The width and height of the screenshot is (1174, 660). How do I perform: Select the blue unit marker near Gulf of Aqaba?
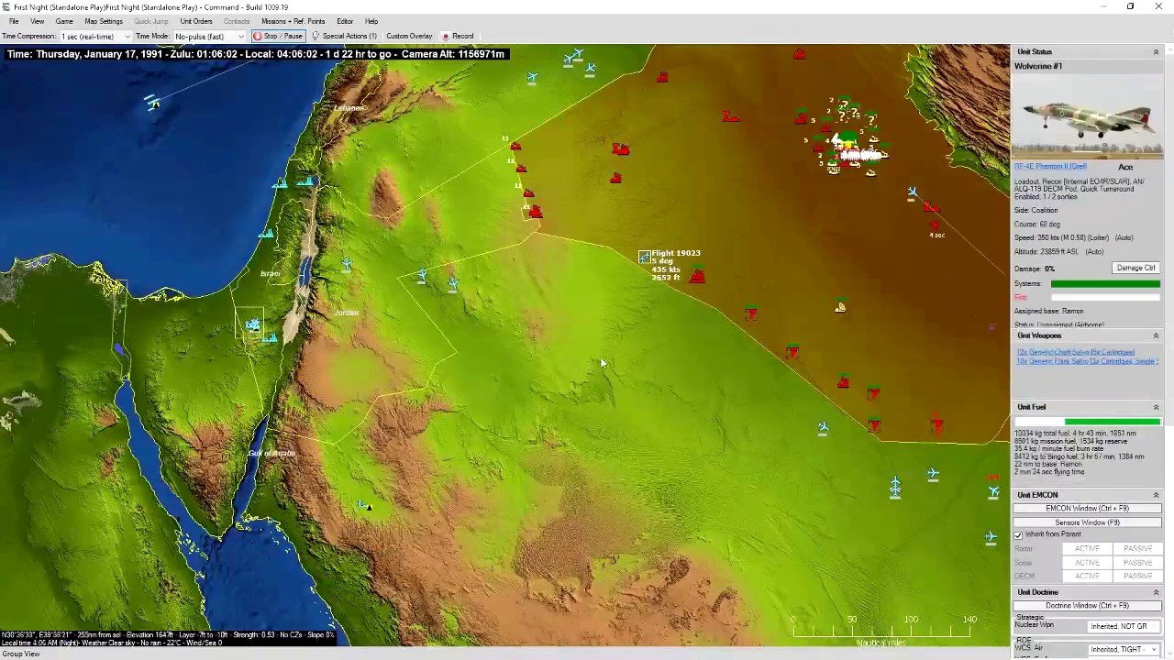pyautogui.click(x=364, y=504)
